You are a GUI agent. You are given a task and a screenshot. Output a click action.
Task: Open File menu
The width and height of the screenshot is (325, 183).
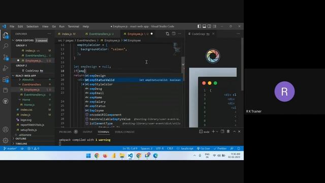12,26
